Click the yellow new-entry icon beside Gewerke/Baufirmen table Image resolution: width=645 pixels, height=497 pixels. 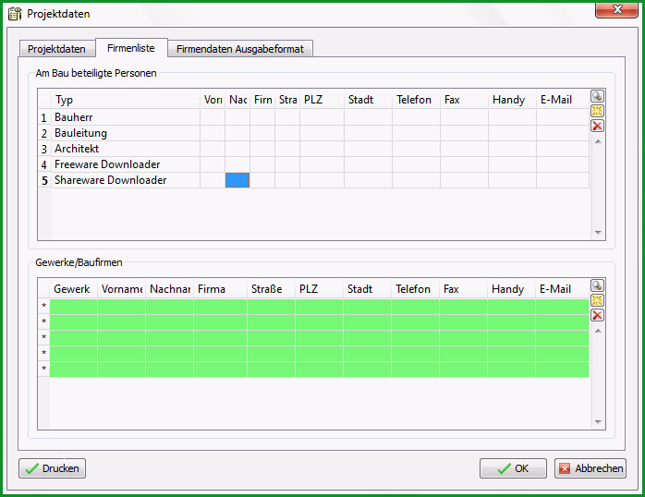[x=597, y=300]
